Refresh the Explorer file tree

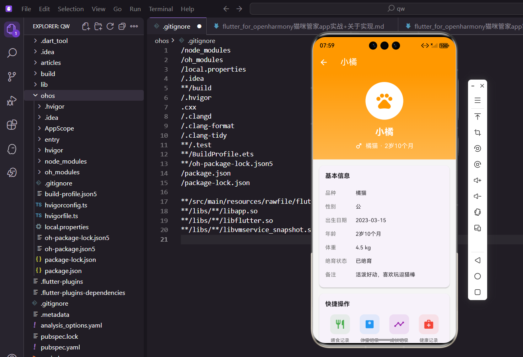[x=110, y=26]
